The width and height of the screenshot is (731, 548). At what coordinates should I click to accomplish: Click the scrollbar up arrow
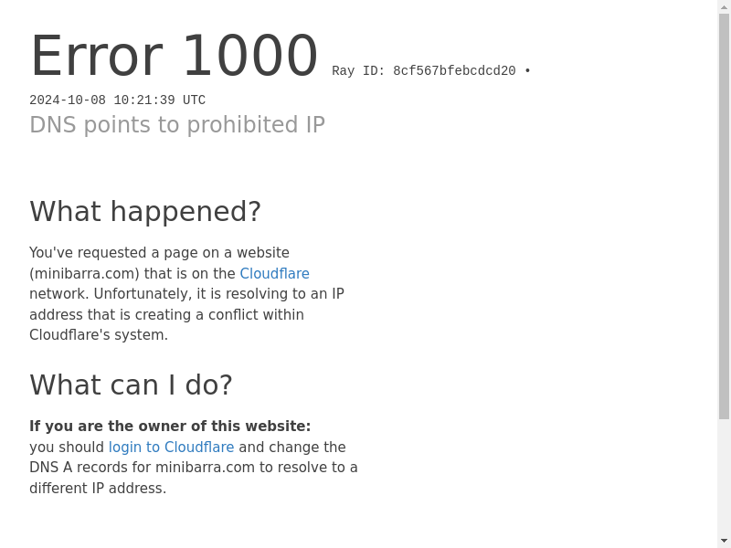(x=724, y=7)
